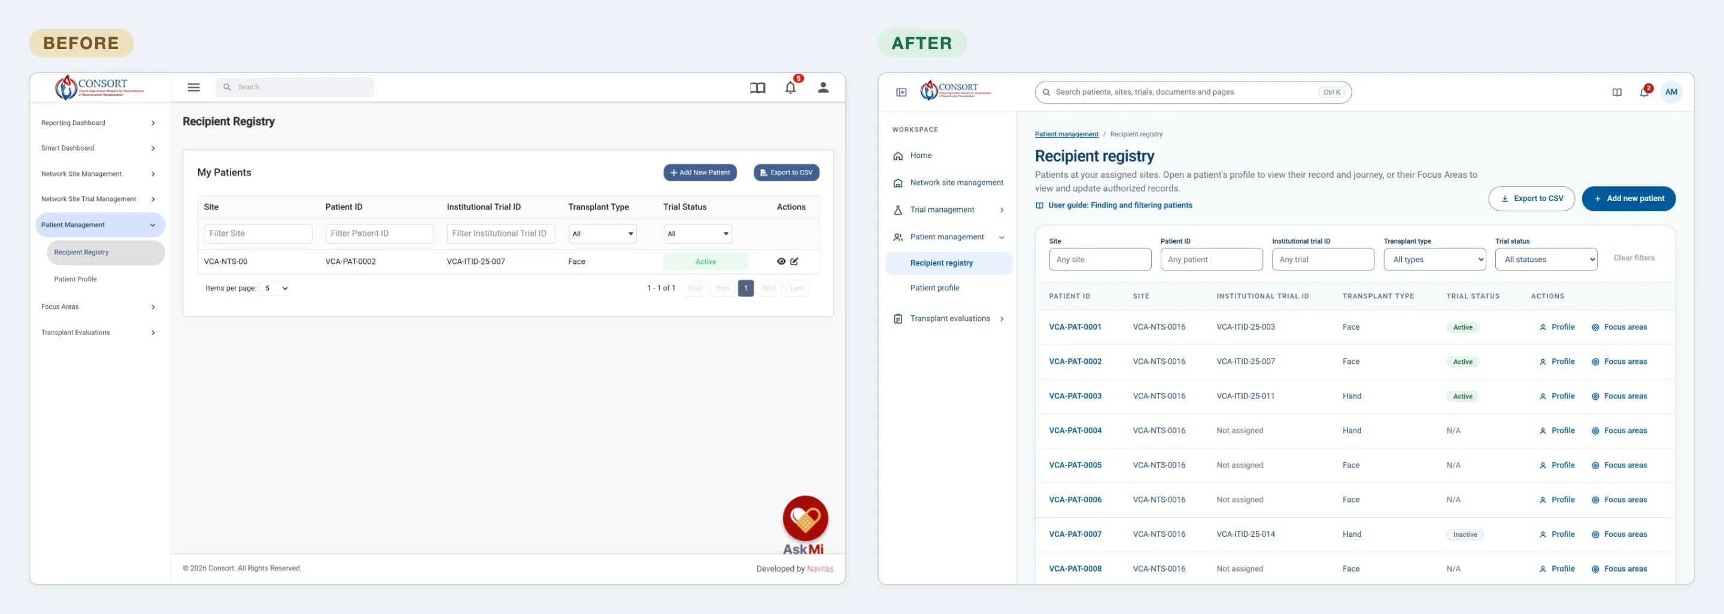
Task: Click the Filter Site input field
Action: click(259, 234)
